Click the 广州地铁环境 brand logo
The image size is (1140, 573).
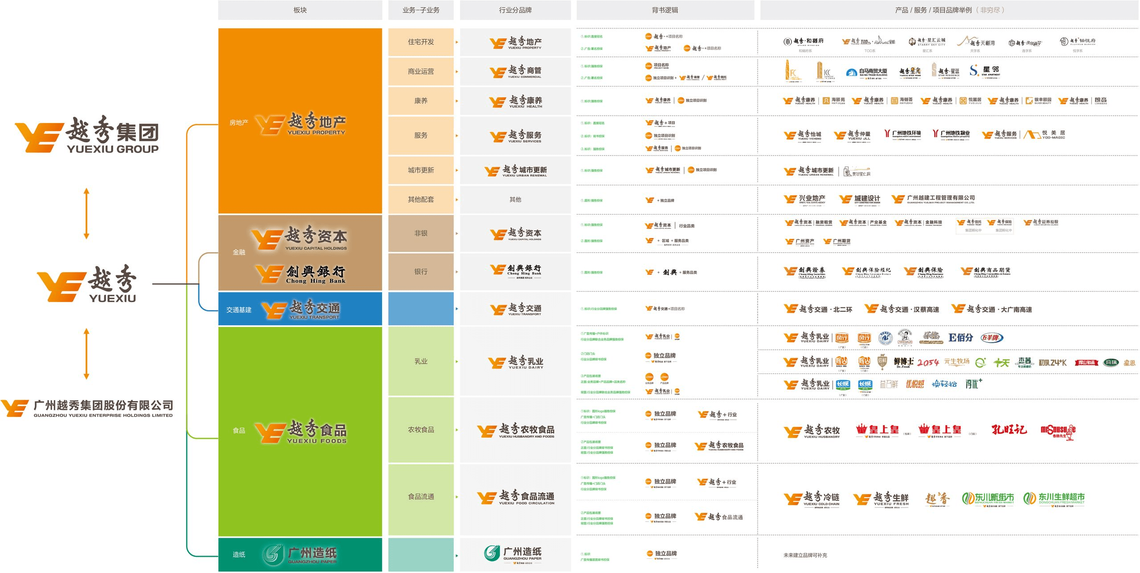(x=902, y=134)
